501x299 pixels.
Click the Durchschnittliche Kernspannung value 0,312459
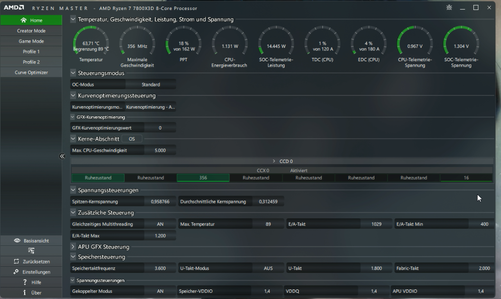(x=268, y=202)
